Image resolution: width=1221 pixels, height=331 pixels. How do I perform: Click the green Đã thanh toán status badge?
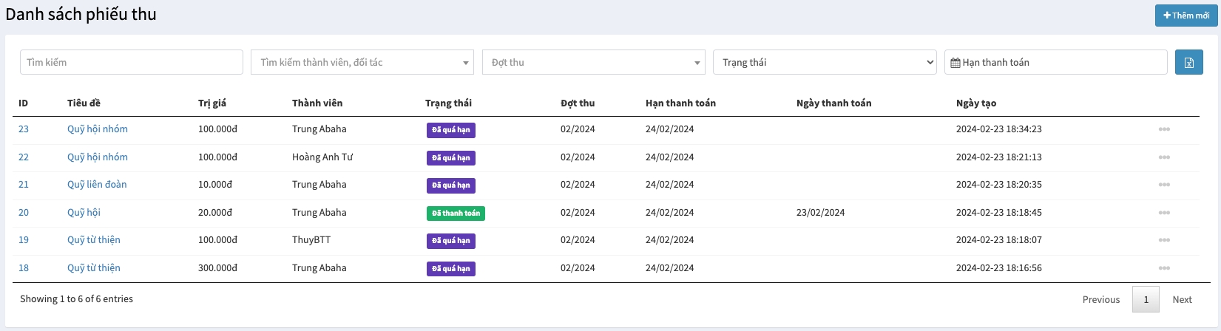pos(456,214)
